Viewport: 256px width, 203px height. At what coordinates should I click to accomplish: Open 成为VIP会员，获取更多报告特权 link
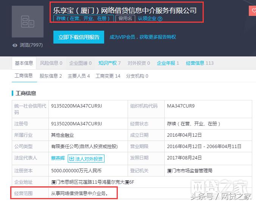pyautogui.click(x=143, y=37)
